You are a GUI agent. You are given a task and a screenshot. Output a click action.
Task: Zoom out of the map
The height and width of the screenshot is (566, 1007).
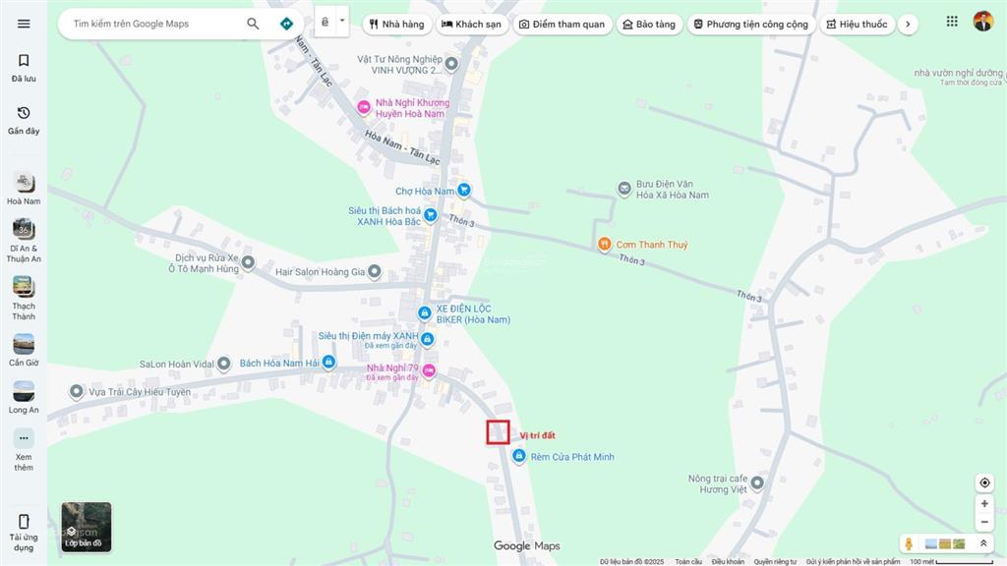click(x=984, y=523)
